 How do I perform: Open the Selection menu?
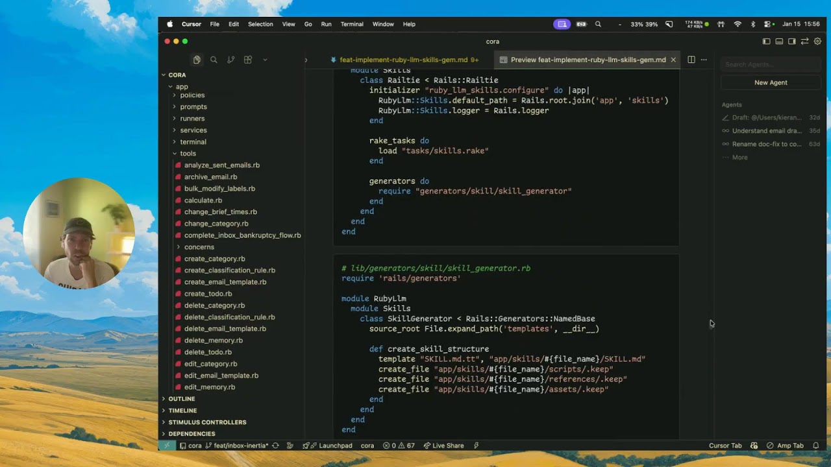(x=260, y=24)
